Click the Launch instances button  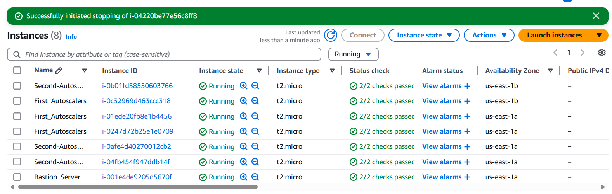click(555, 35)
